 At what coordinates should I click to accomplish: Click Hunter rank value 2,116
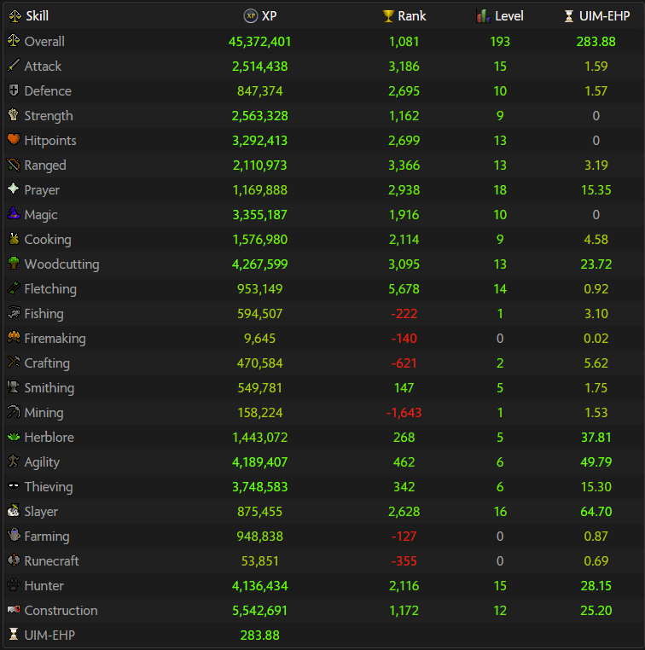coord(404,586)
